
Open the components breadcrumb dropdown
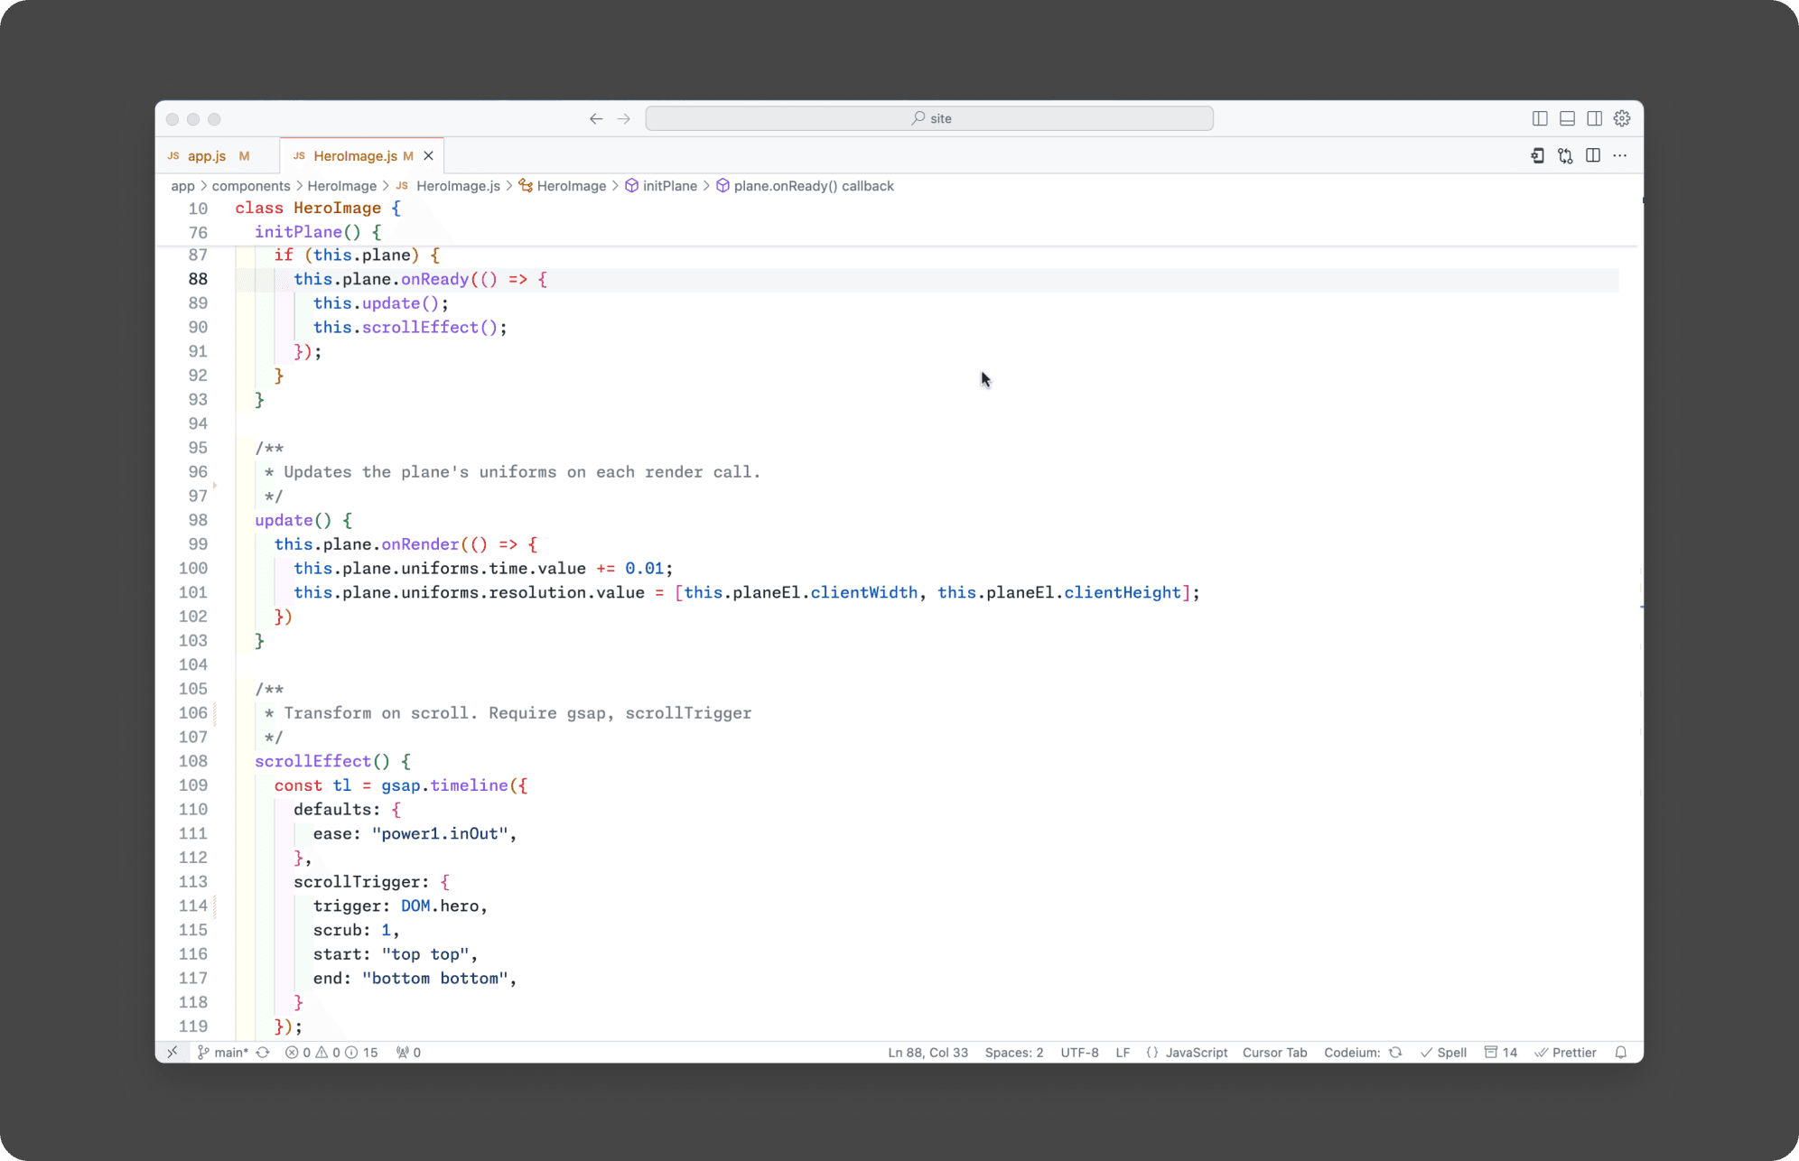click(251, 186)
